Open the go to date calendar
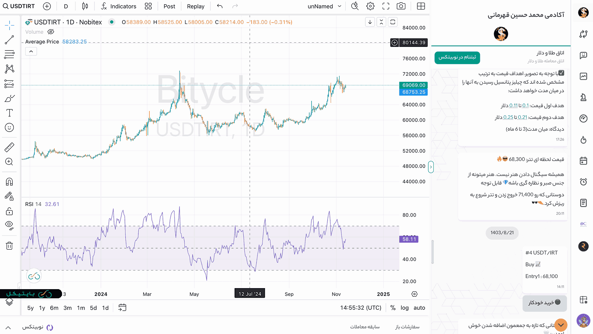593x334 pixels. (122, 307)
